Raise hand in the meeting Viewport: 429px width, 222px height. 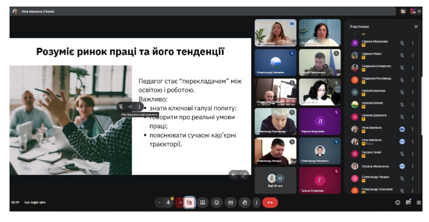click(x=245, y=203)
